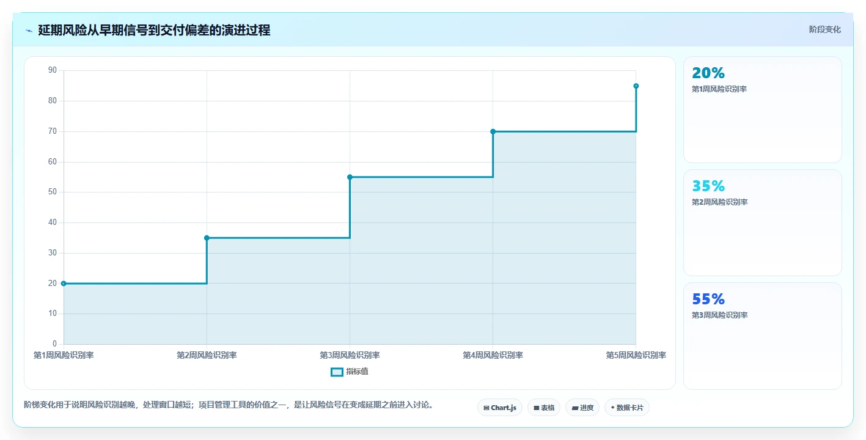The height and width of the screenshot is (440, 866).
Task: Open the 20% 第1周风险识别率 card
Action: point(762,110)
